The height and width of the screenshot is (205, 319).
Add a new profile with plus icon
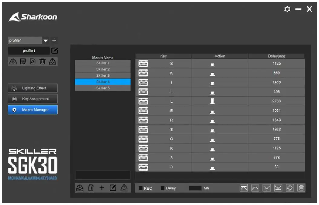54,40
